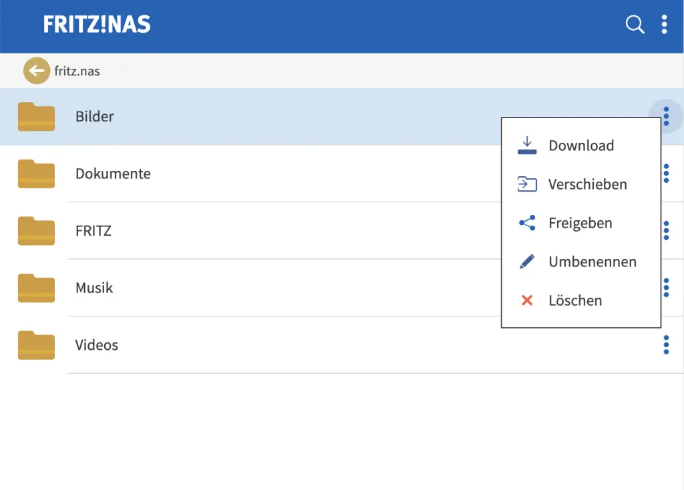The image size is (684, 490).
Task: Click the Bilder folder icon
Action: click(x=36, y=117)
